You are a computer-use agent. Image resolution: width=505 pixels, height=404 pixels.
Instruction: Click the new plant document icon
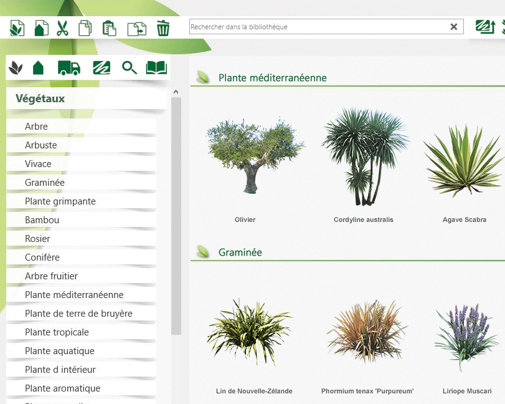click(17, 28)
